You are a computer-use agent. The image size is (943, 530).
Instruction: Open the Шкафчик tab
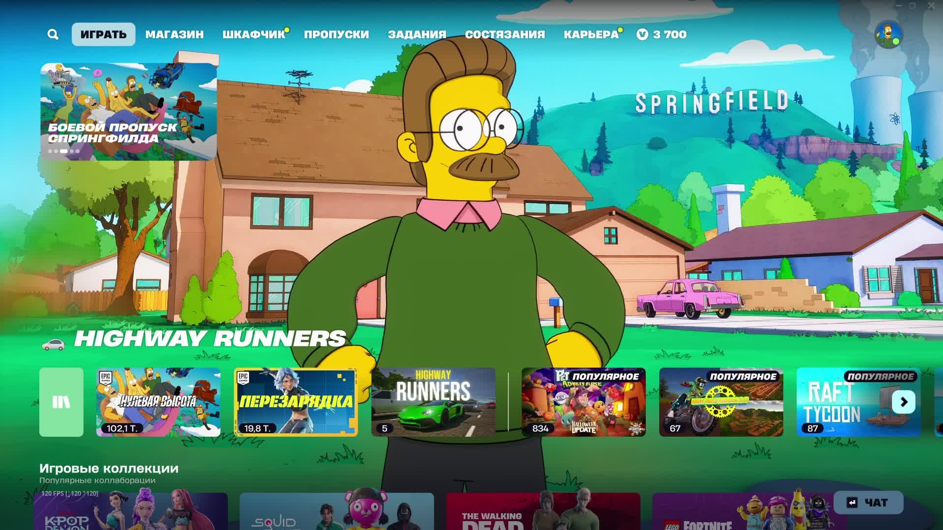tap(253, 34)
